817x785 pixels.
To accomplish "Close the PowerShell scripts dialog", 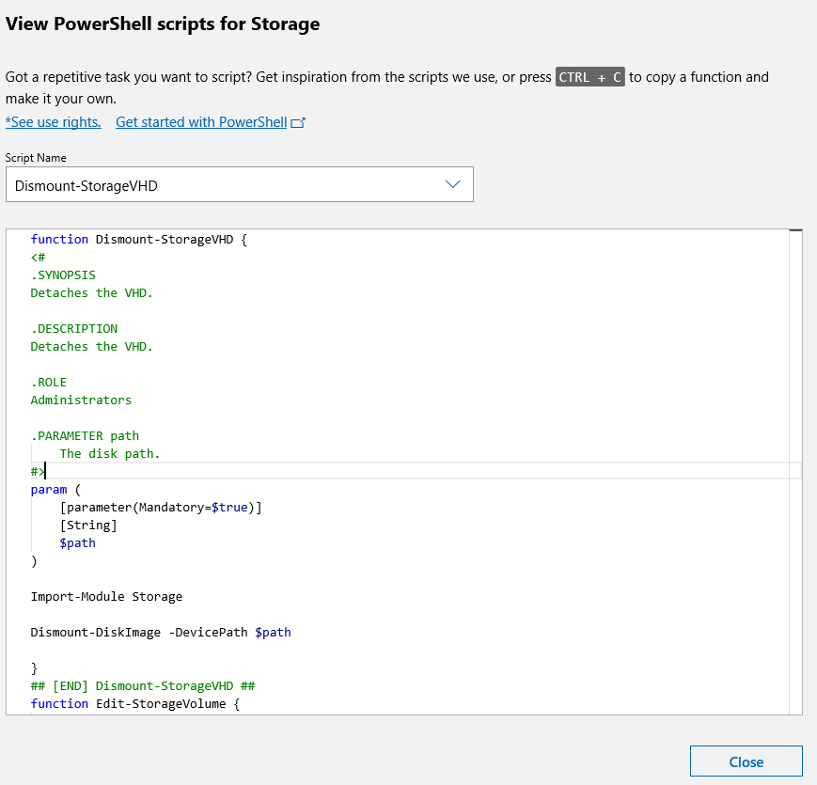I will tap(746, 761).
